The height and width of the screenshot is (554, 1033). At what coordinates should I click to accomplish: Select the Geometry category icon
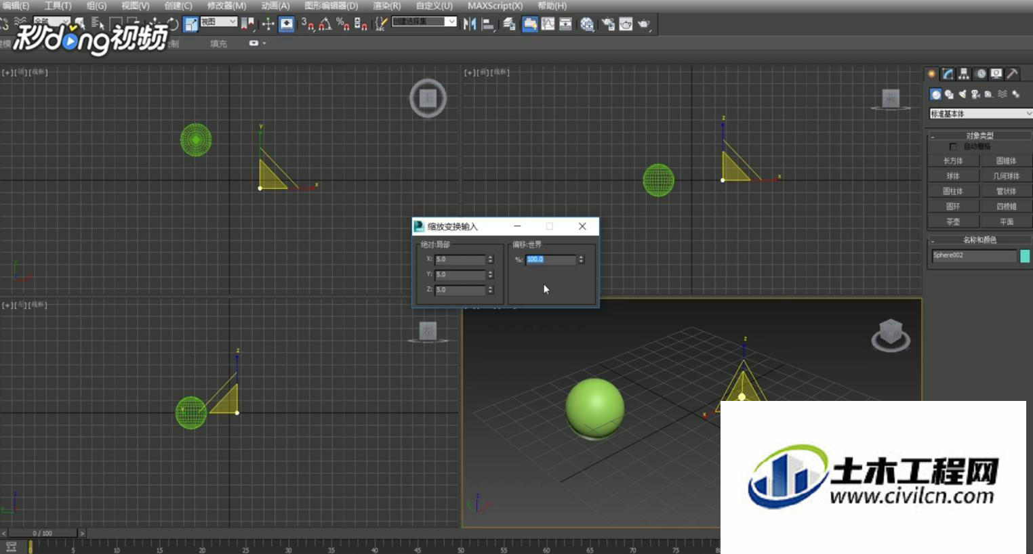(935, 94)
